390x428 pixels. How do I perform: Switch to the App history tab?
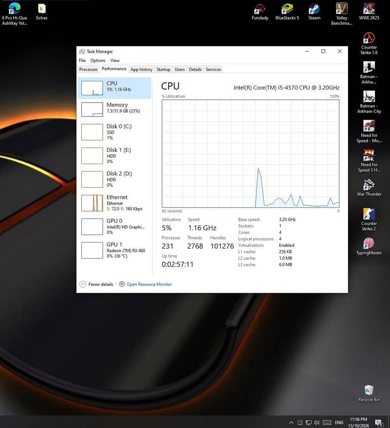pos(141,69)
